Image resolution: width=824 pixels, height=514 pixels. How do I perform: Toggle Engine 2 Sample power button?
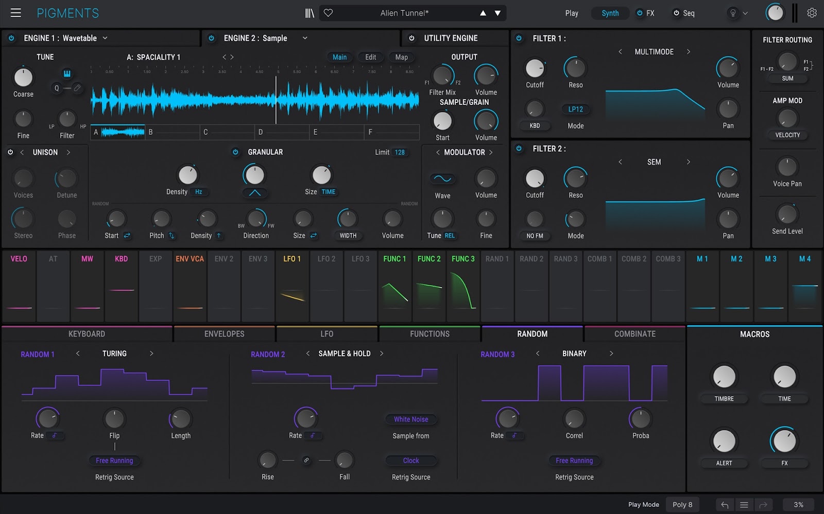tap(211, 38)
